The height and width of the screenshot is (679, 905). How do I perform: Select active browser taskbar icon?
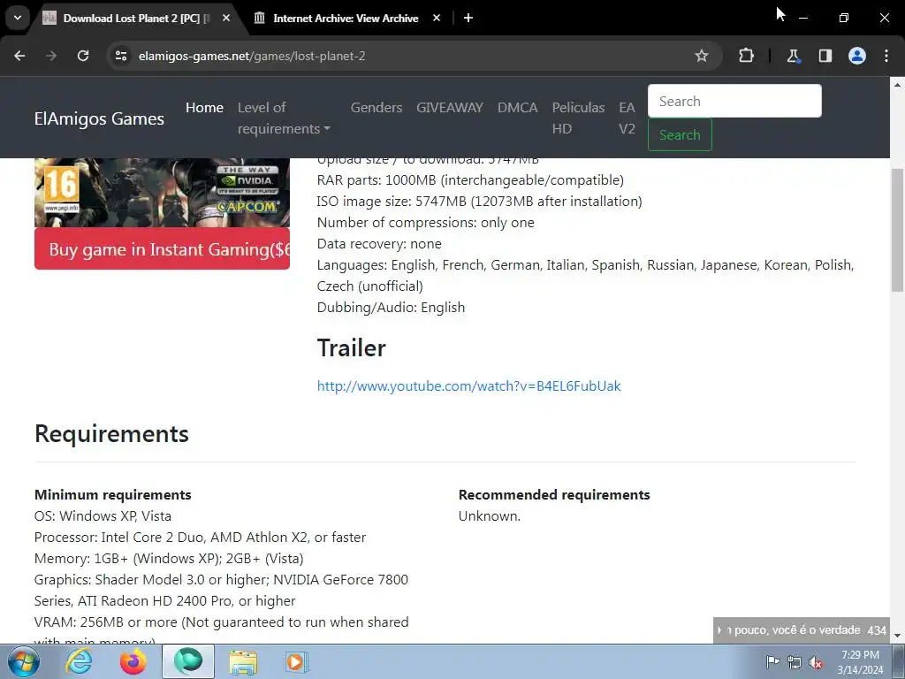click(x=187, y=661)
